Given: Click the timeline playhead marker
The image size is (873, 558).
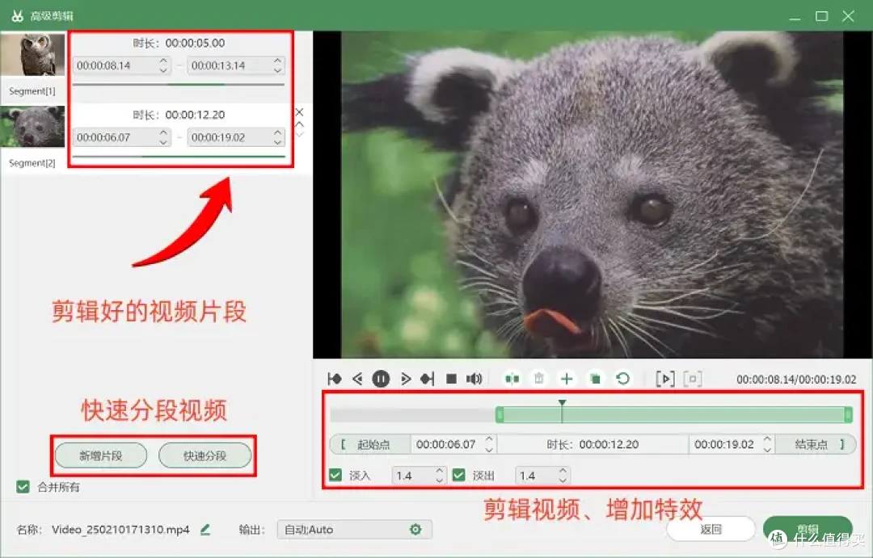Looking at the screenshot, I should tap(562, 403).
